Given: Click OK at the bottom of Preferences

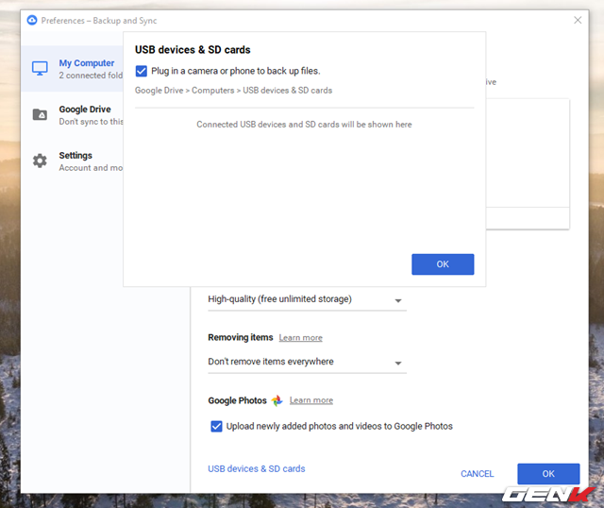Looking at the screenshot, I should coord(548,474).
